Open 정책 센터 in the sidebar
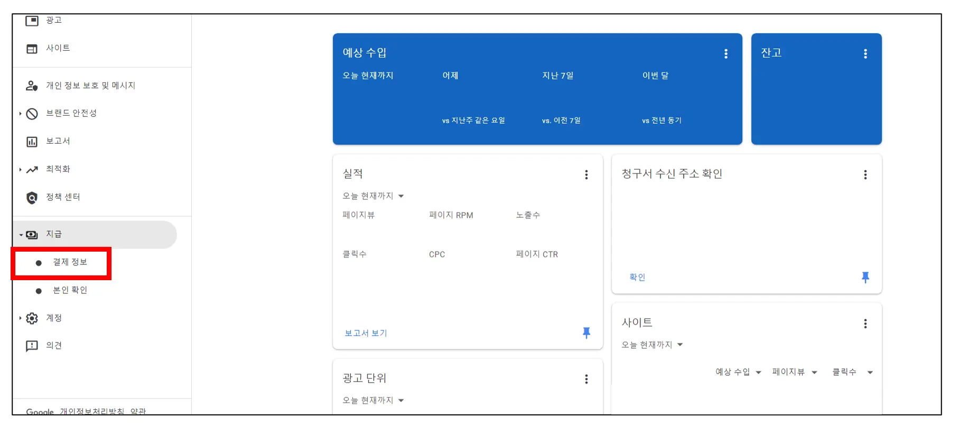The image size is (959, 434). [63, 197]
